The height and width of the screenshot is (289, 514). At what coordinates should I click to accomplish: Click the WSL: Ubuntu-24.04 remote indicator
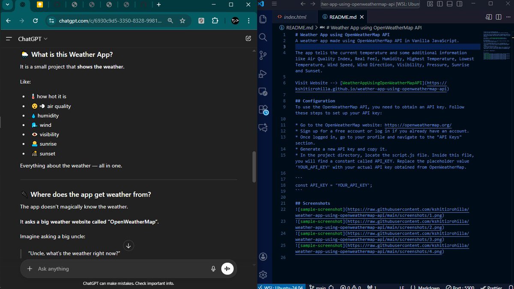coord(281,287)
